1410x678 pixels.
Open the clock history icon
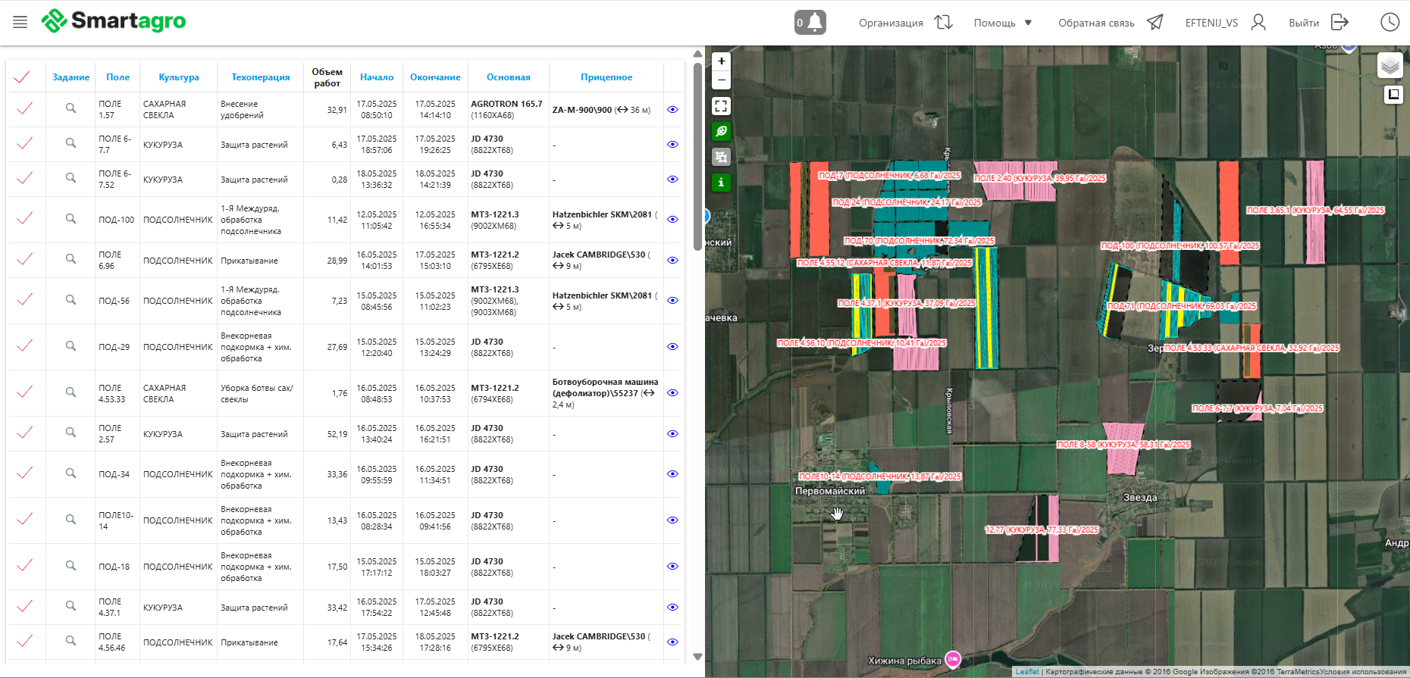[1390, 23]
